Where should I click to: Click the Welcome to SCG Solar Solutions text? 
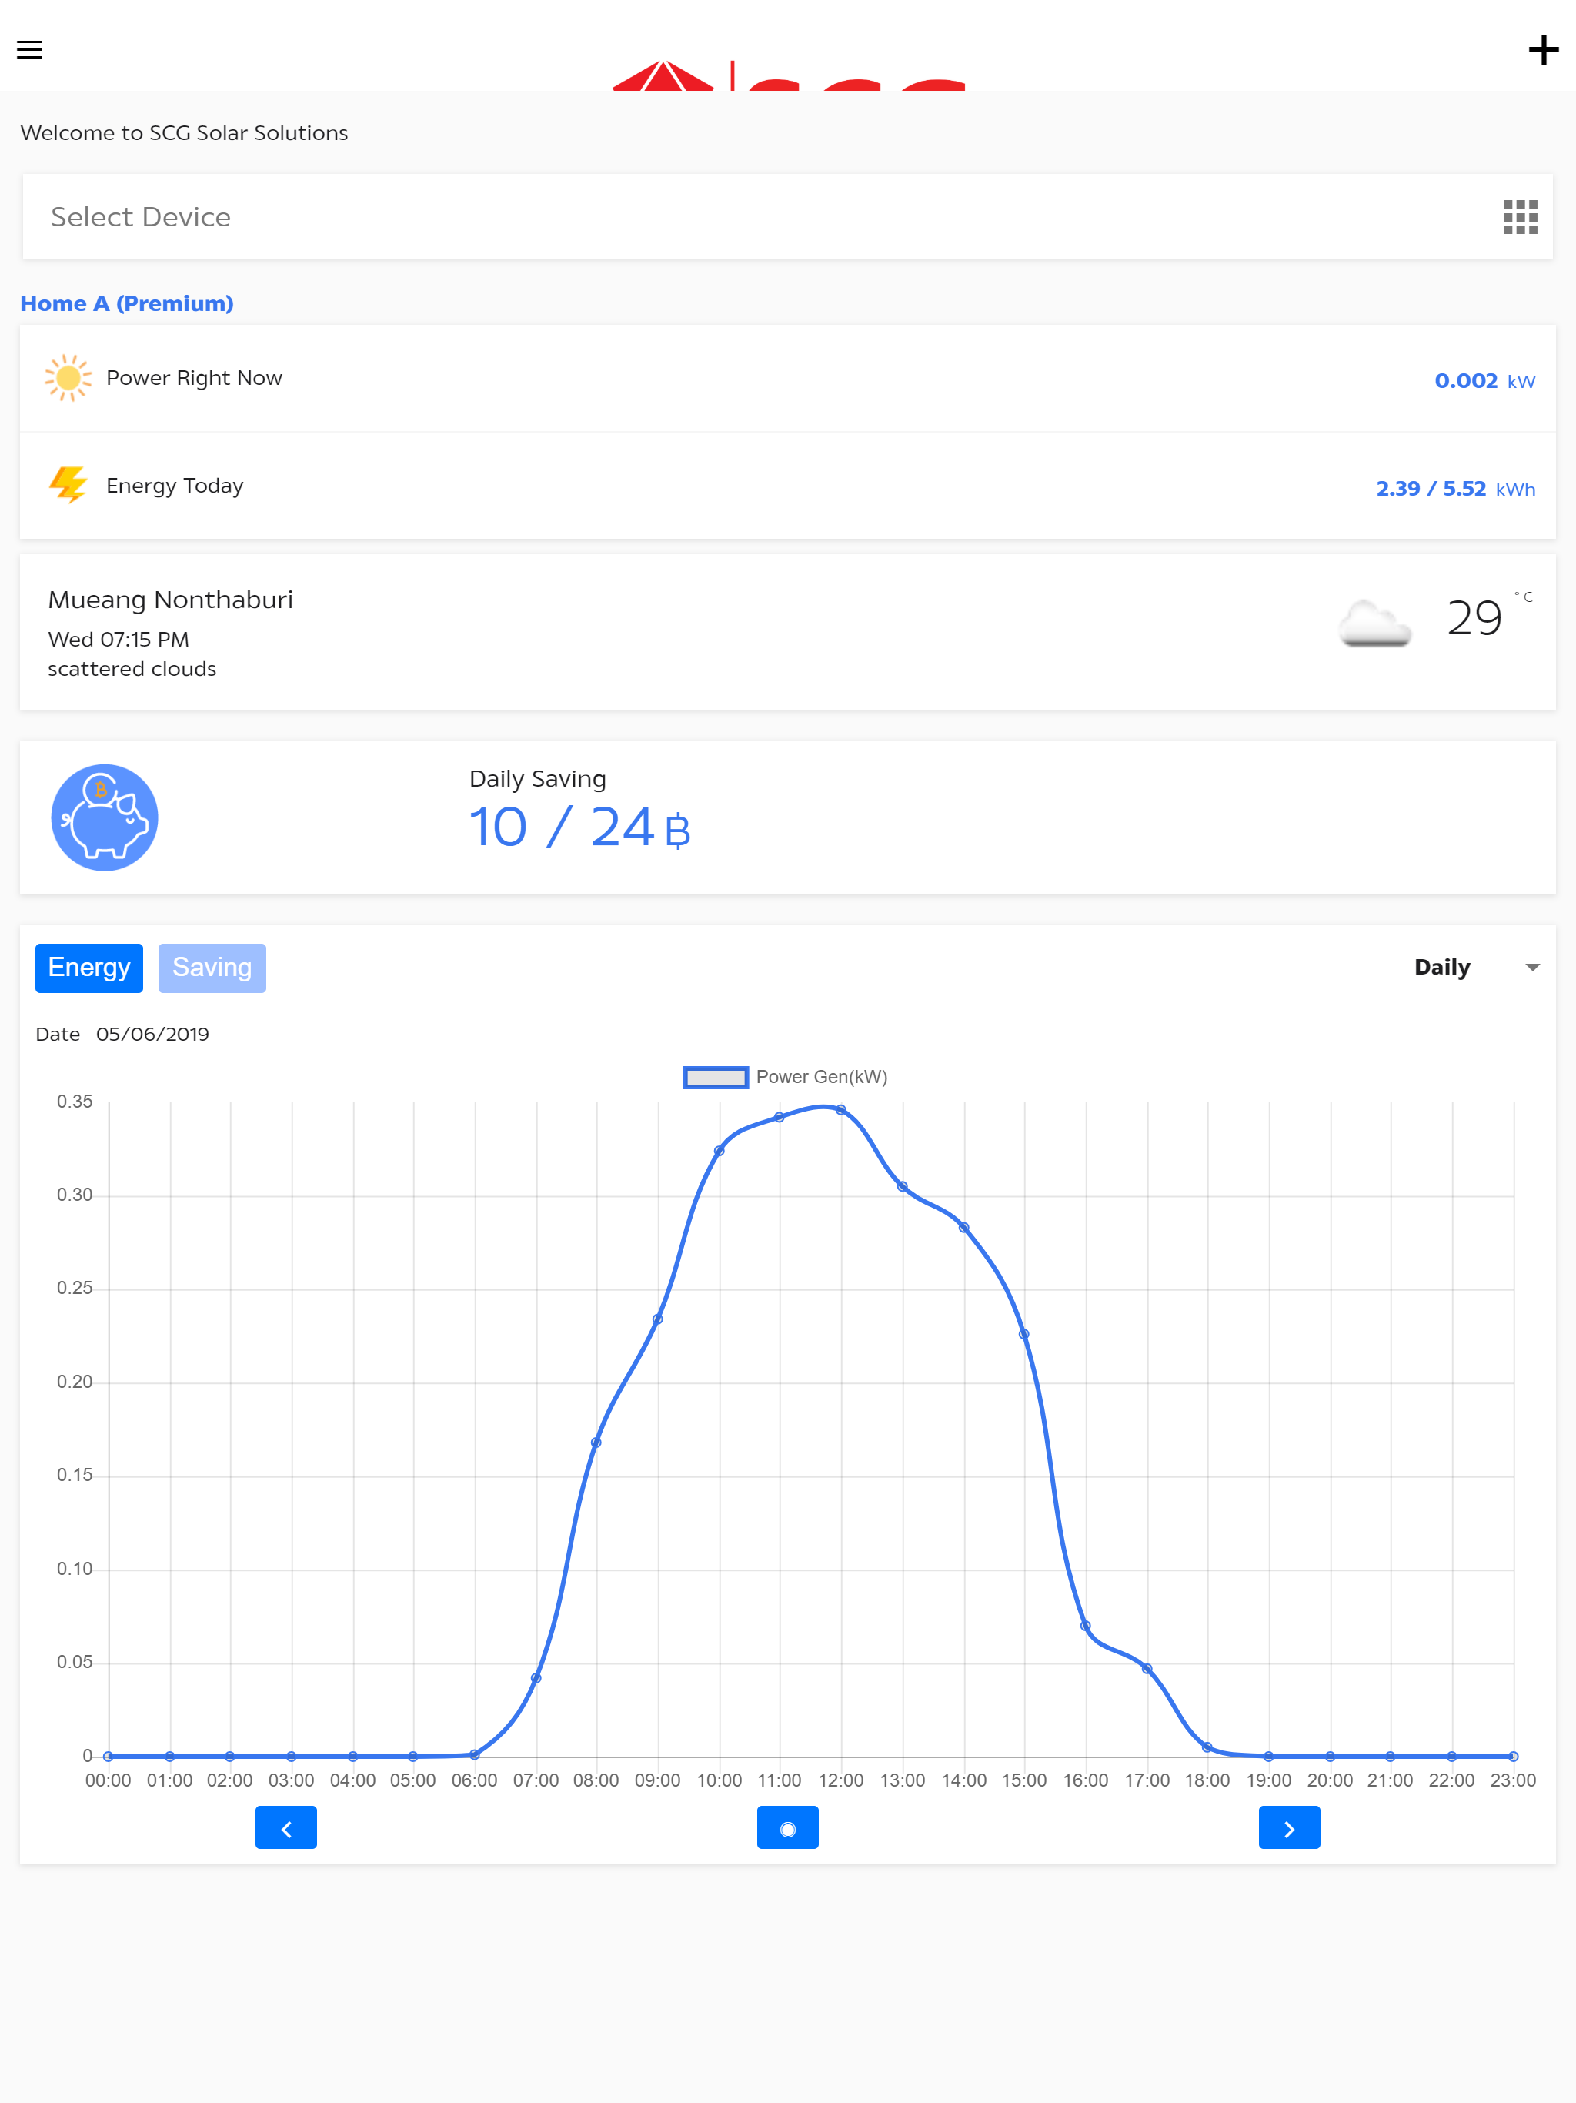coord(185,133)
